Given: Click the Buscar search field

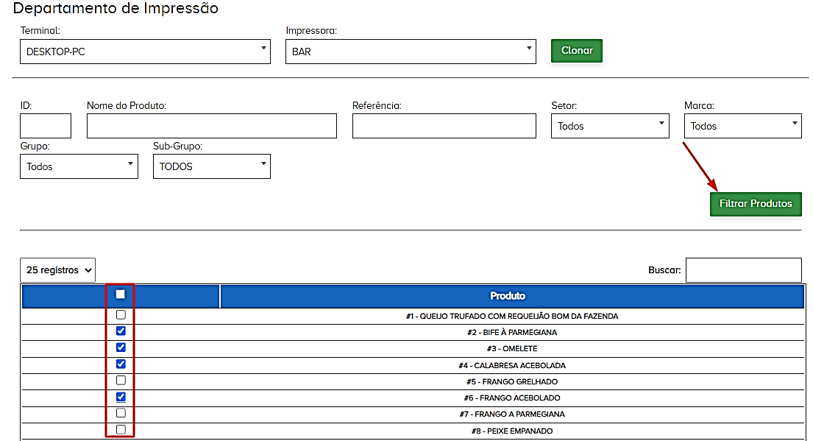Looking at the screenshot, I should [743, 270].
